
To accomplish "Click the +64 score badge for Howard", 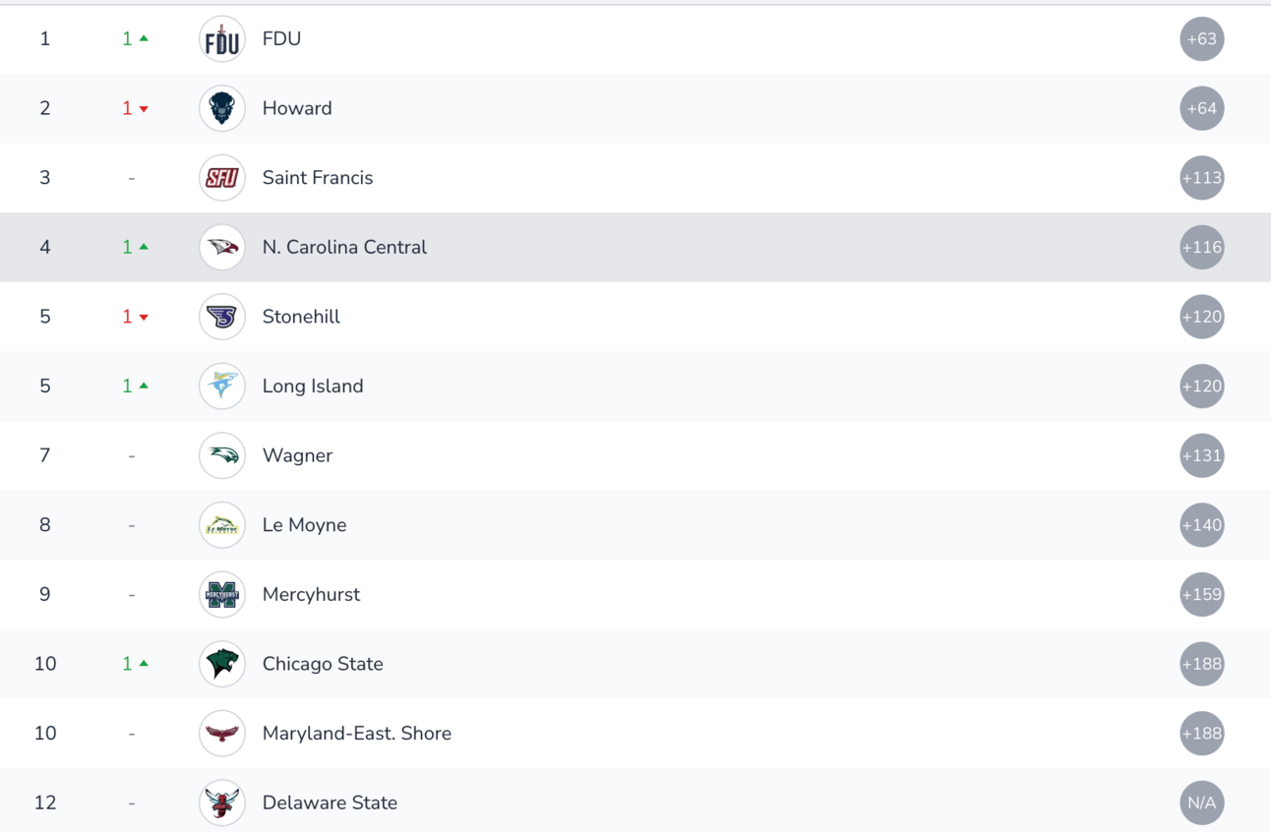I will 1201,108.
